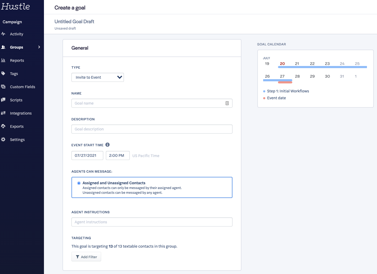
Task: Click July 30 on the goal calendar
Action: [x=327, y=76]
